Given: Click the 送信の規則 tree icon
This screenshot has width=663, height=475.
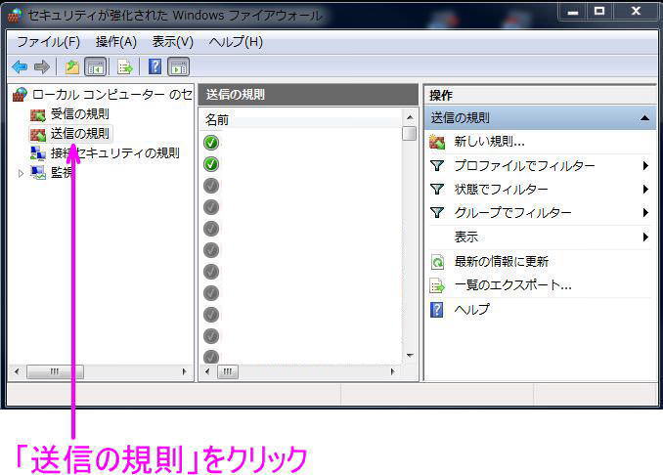Looking at the screenshot, I should tap(37, 134).
